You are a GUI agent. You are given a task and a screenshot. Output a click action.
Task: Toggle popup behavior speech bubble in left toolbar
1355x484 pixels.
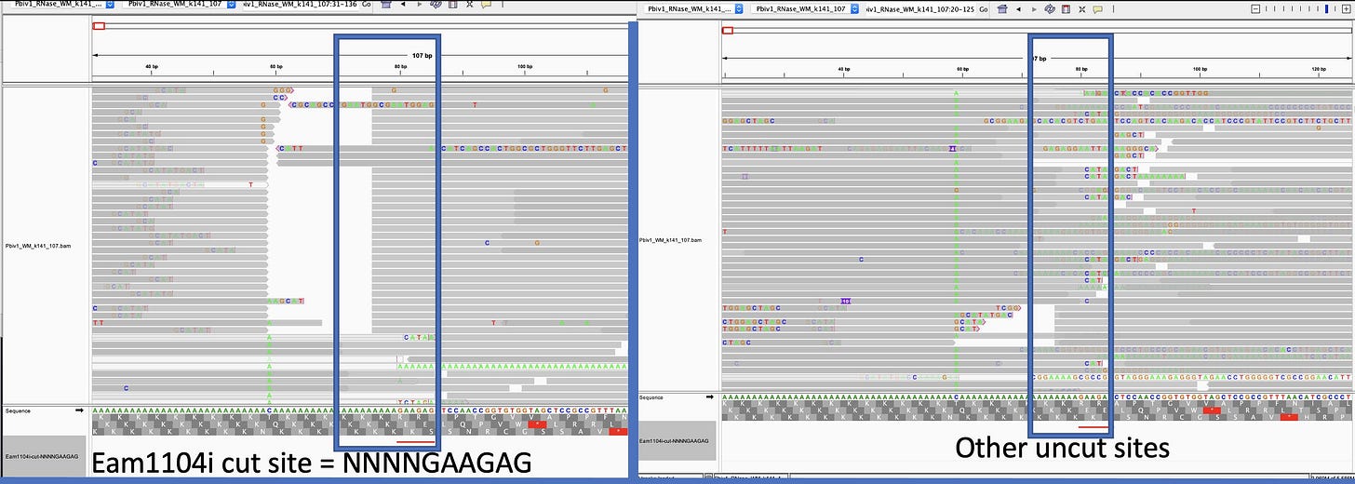tap(486, 5)
